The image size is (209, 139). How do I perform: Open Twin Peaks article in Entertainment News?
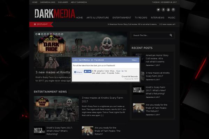pyautogui.click(x=107, y=131)
